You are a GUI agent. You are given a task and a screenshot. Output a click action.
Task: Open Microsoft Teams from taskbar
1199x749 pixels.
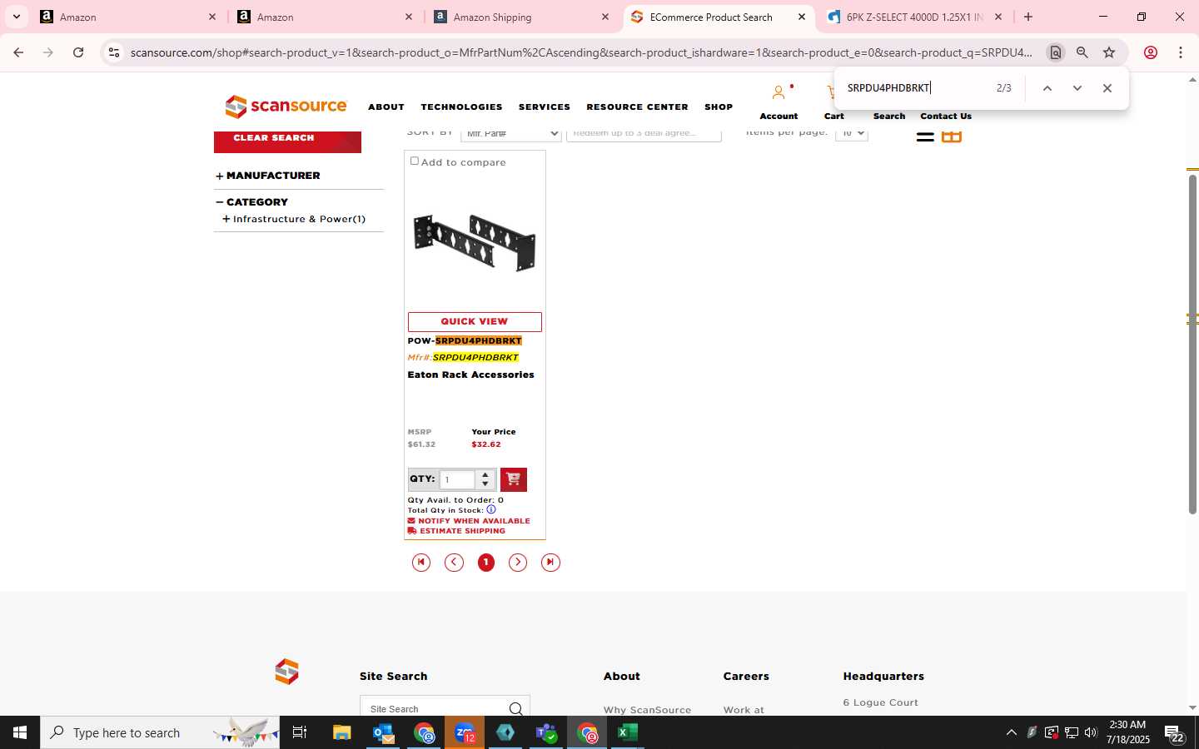(x=546, y=732)
